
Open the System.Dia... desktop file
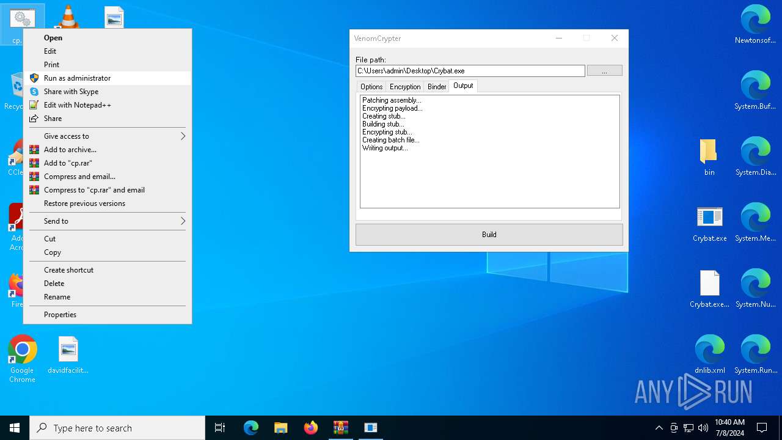tap(756, 157)
